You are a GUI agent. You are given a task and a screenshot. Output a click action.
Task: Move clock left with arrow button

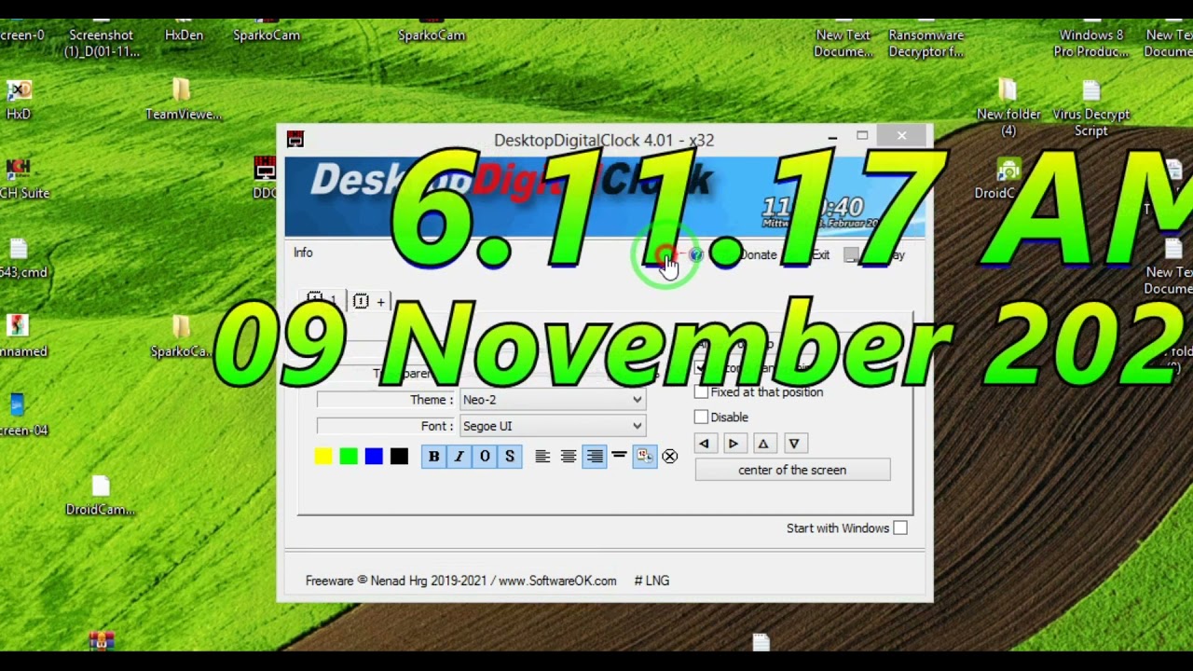(705, 445)
